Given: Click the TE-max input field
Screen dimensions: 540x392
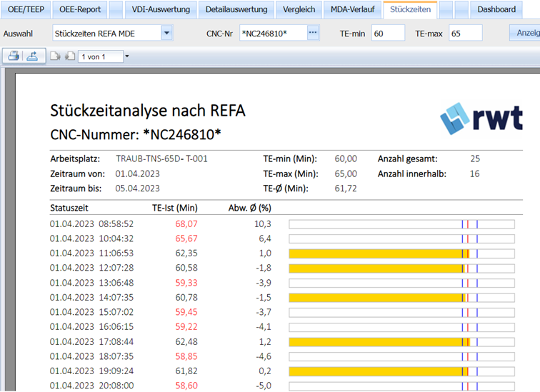Looking at the screenshot, I should click(466, 33).
